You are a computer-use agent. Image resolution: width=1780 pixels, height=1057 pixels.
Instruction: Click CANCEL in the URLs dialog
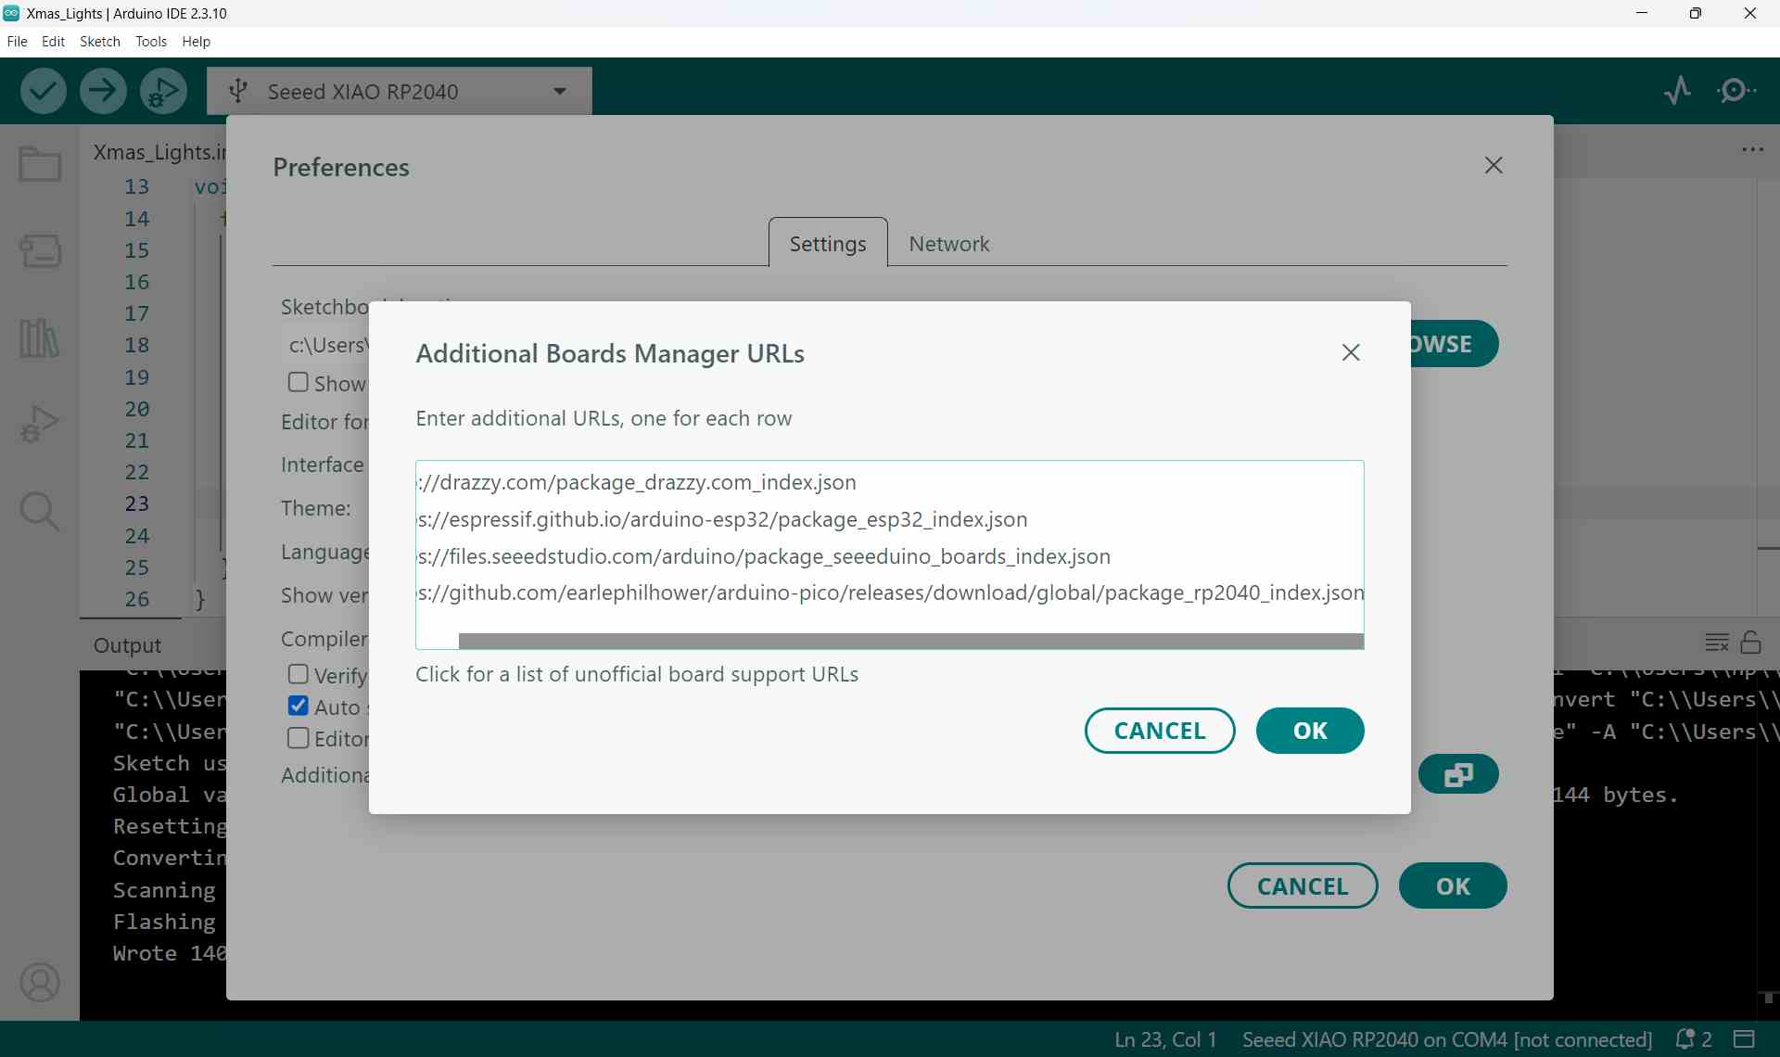[1160, 731]
